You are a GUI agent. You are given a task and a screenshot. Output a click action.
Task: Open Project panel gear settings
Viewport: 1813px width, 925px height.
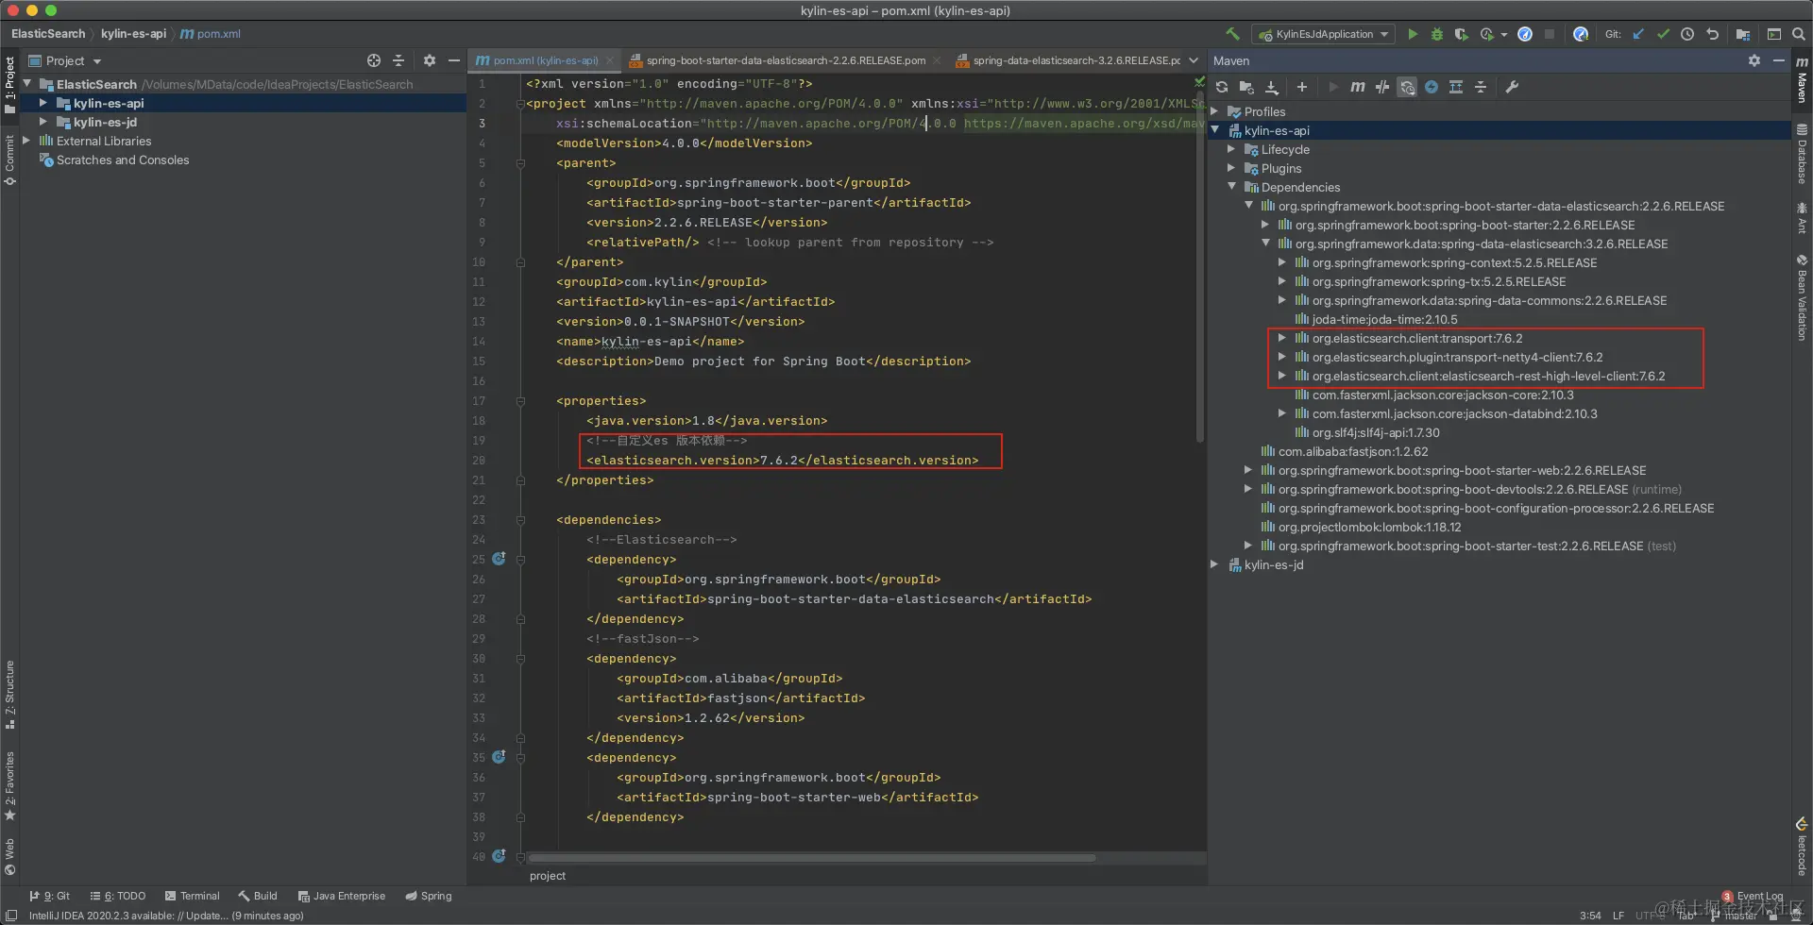coord(430,60)
